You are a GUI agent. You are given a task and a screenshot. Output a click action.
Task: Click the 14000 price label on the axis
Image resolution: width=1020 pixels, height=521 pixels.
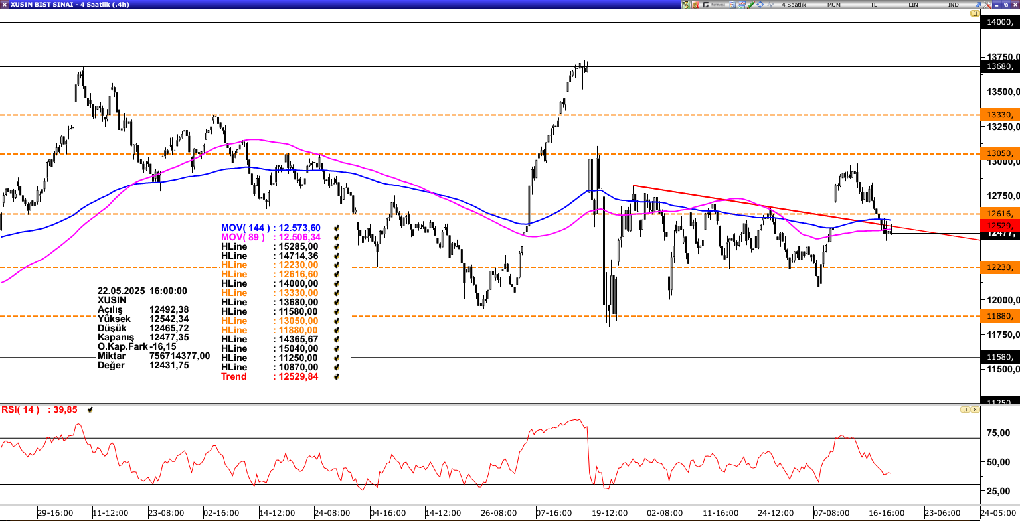(1000, 22)
